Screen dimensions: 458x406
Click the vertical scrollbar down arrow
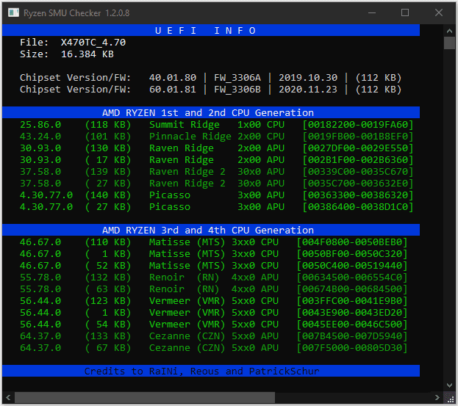[x=449, y=385]
